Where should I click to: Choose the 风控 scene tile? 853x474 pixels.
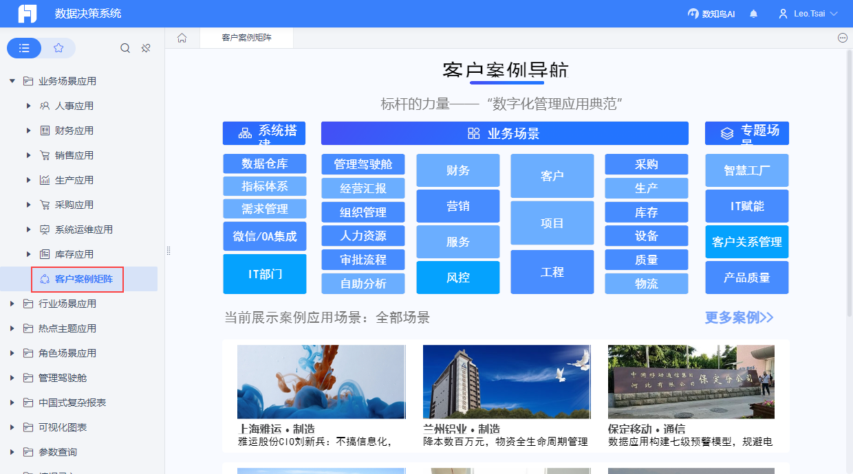[458, 278]
